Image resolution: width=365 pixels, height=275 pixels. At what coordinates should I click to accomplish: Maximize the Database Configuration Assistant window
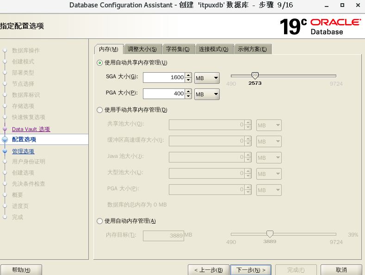[342, 5]
